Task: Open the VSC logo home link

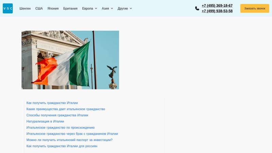Action: pos(7,8)
